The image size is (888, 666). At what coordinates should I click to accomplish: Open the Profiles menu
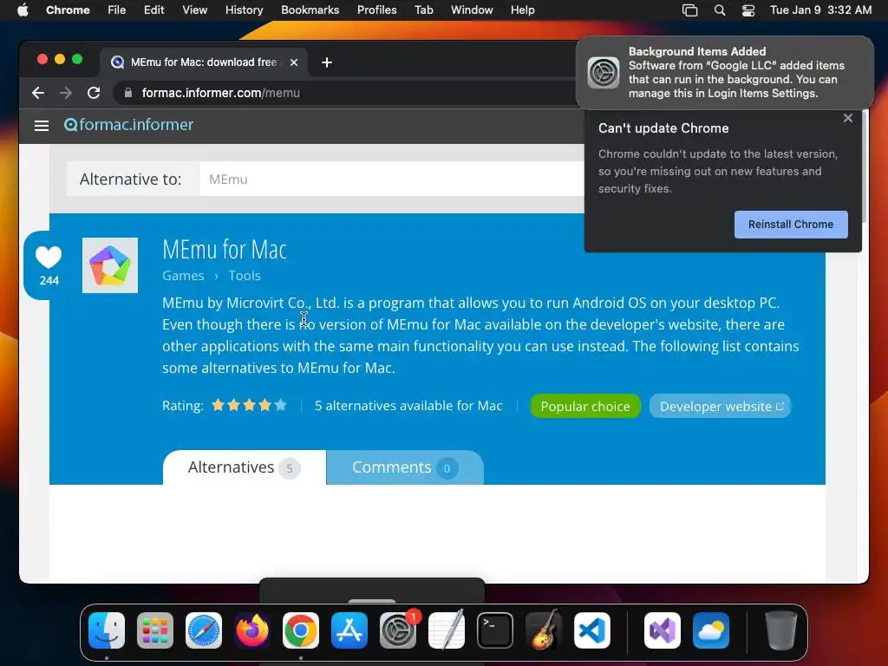coord(376,10)
